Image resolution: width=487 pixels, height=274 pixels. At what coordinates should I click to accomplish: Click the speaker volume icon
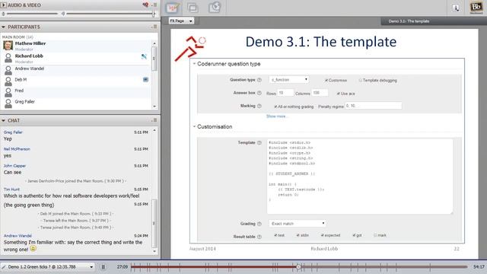[63, 14]
